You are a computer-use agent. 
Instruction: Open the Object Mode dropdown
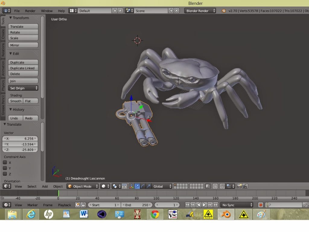tap(82, 186)
